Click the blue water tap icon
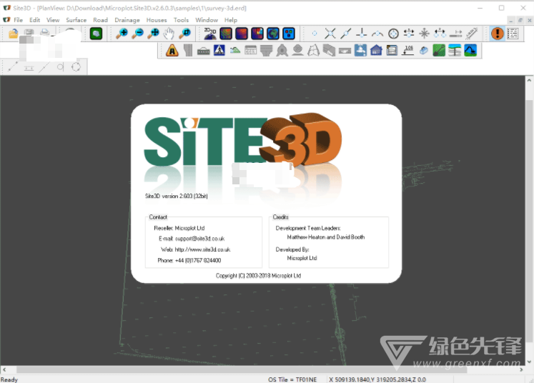 point(360,51)
